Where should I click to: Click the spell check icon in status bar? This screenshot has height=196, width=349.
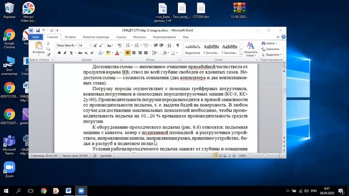[x=94, y=156]
